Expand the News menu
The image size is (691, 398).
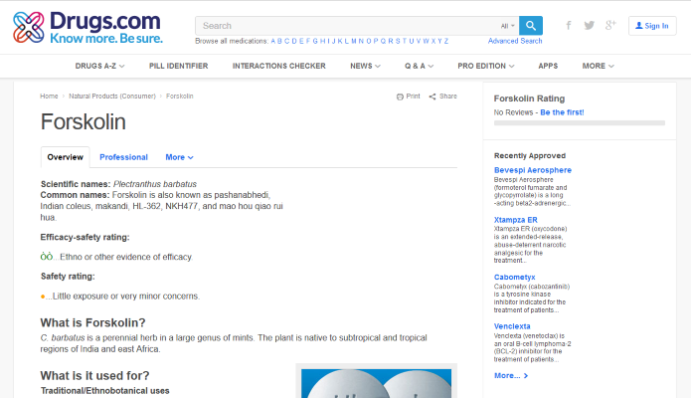click(x=365, y=66)
